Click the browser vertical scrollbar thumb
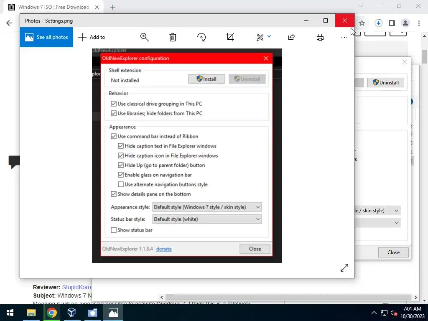 click(425, 56)
